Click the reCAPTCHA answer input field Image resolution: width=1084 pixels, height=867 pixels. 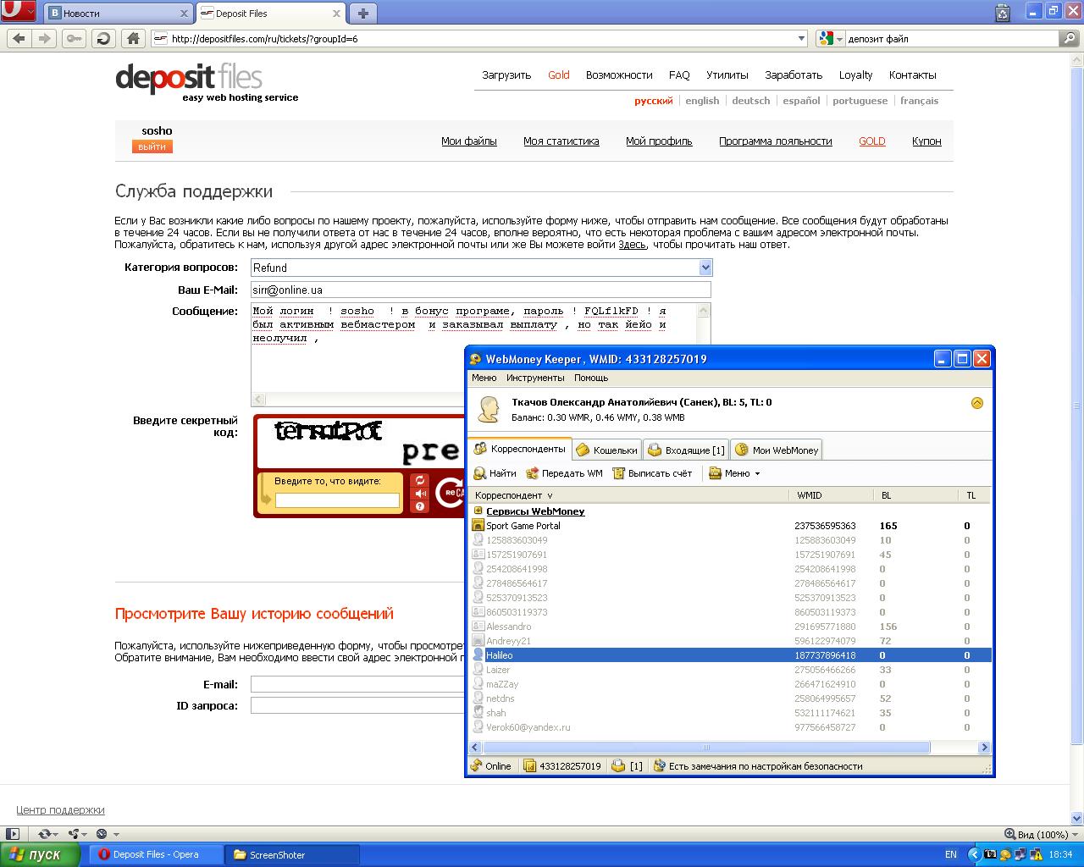337,500
